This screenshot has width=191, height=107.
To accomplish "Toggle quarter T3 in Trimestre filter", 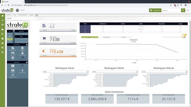I will 23,34.
